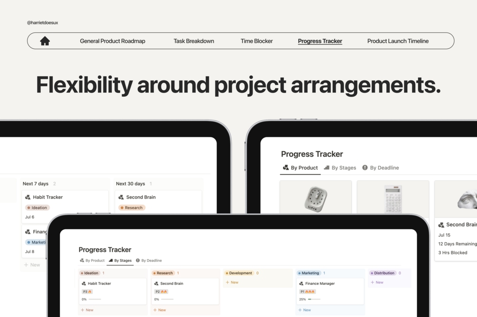Click the 'Jul 15' date on Second Brain card
477x317 pixels.
444,235
